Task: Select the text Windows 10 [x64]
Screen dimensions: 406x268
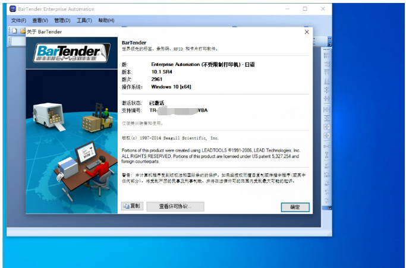Action: point(171,87)
